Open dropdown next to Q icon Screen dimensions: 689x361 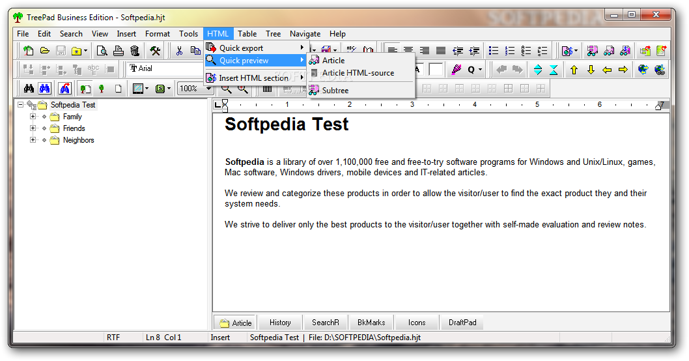click(x=480, y=70)
